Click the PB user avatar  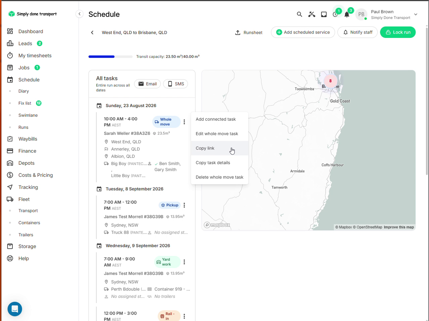point(361,14)
